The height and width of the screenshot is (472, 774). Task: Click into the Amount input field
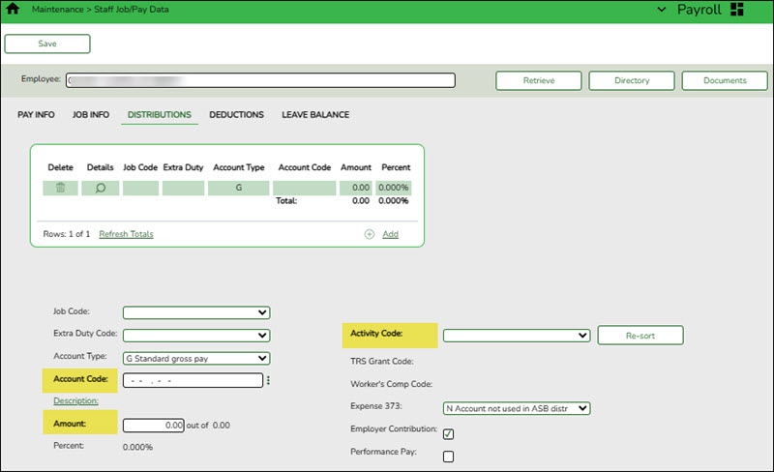pyautogui.click(x=155, y=425)
